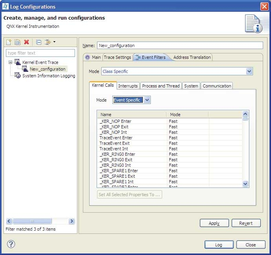271x255 pixels.
Task: Open the Process and Thread sub-tab
Action: click(161, 86)
